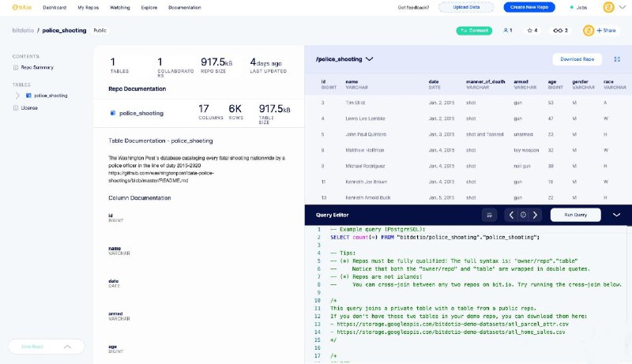
Task: Go to My Repos
Action: click(x=88, y=7)
